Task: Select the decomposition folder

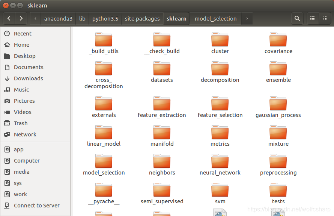Action: 220,72
